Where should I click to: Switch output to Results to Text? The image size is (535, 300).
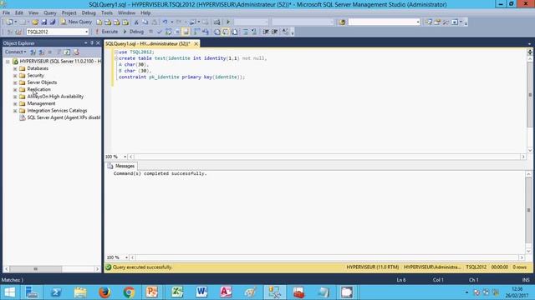[217, 32]
